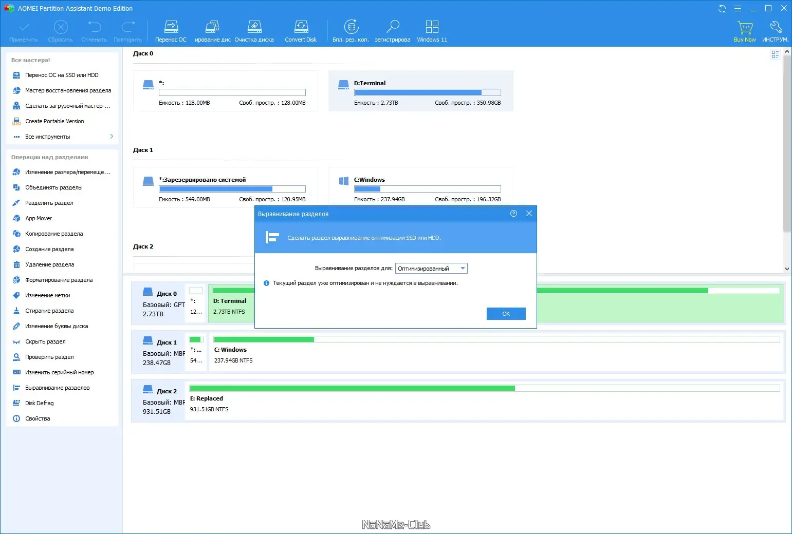This screenshot has height=534, width=792.
Task: Click the help icon in alignment dialog
Action: [513, 214]
